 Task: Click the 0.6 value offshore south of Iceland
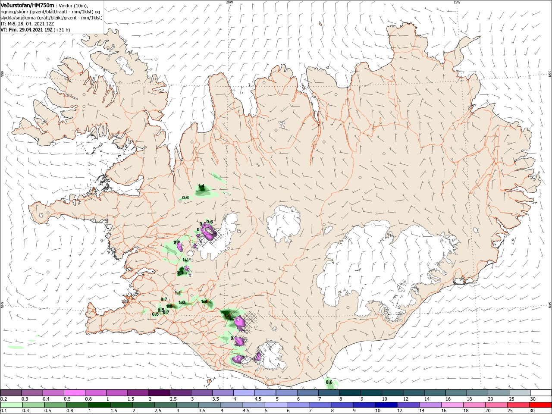click(x=329, y=382)
